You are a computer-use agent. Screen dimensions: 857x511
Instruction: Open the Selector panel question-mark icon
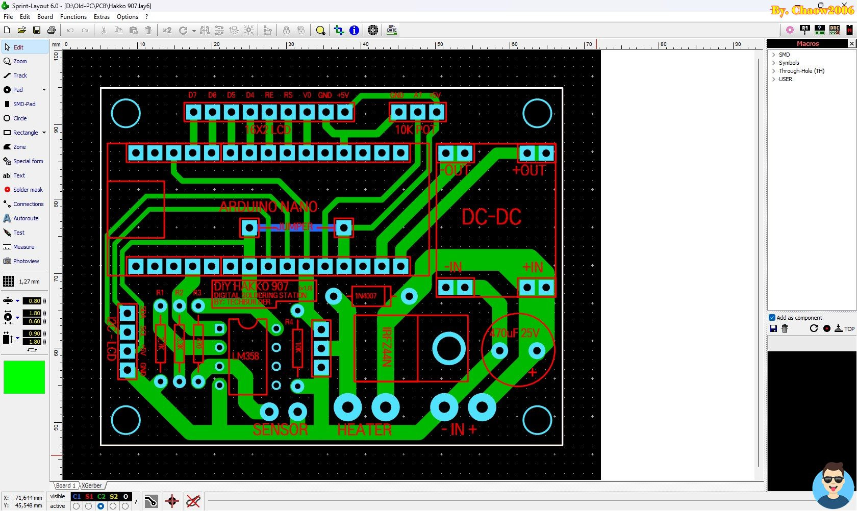820,30
